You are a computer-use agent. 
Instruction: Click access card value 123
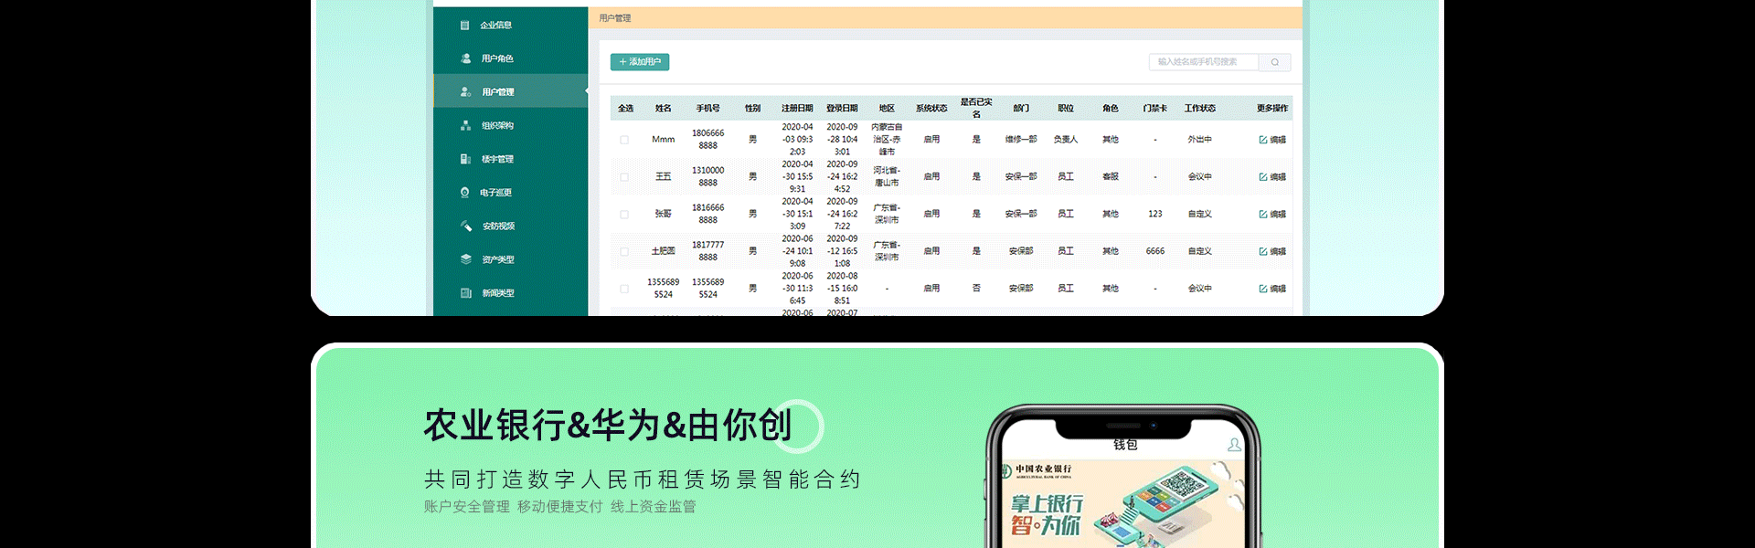pyautogui.click(x=1155, y=214)
